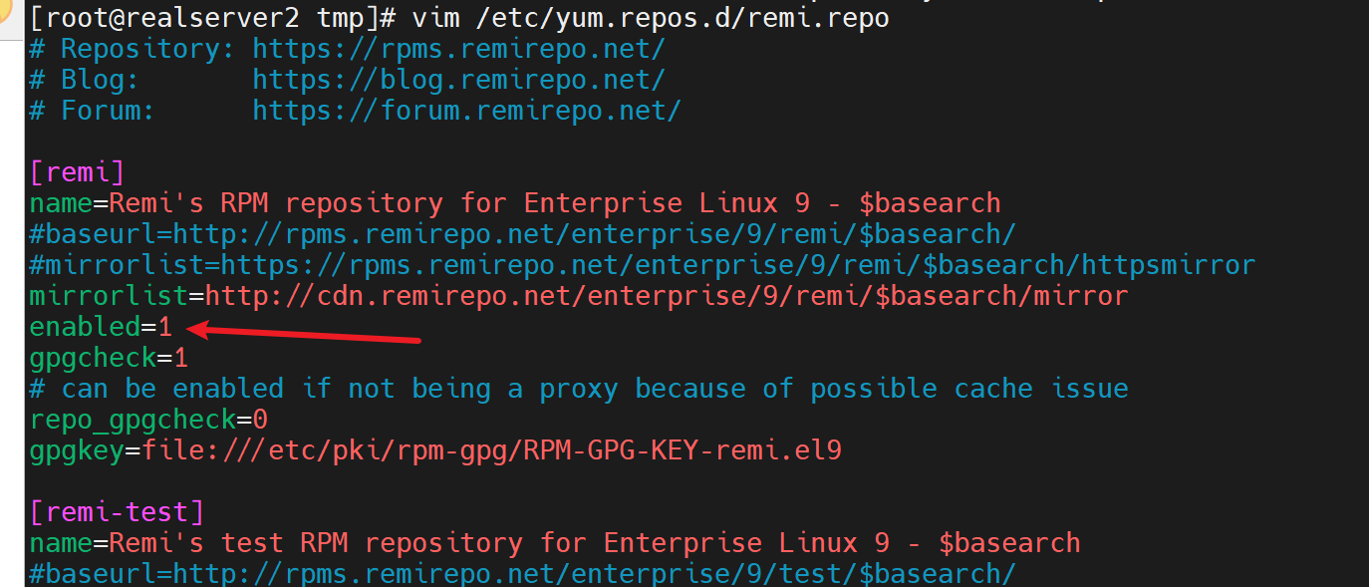Click the cdn.remirepo.net mirrorlist URL
1369x587 pixels.
666,296
